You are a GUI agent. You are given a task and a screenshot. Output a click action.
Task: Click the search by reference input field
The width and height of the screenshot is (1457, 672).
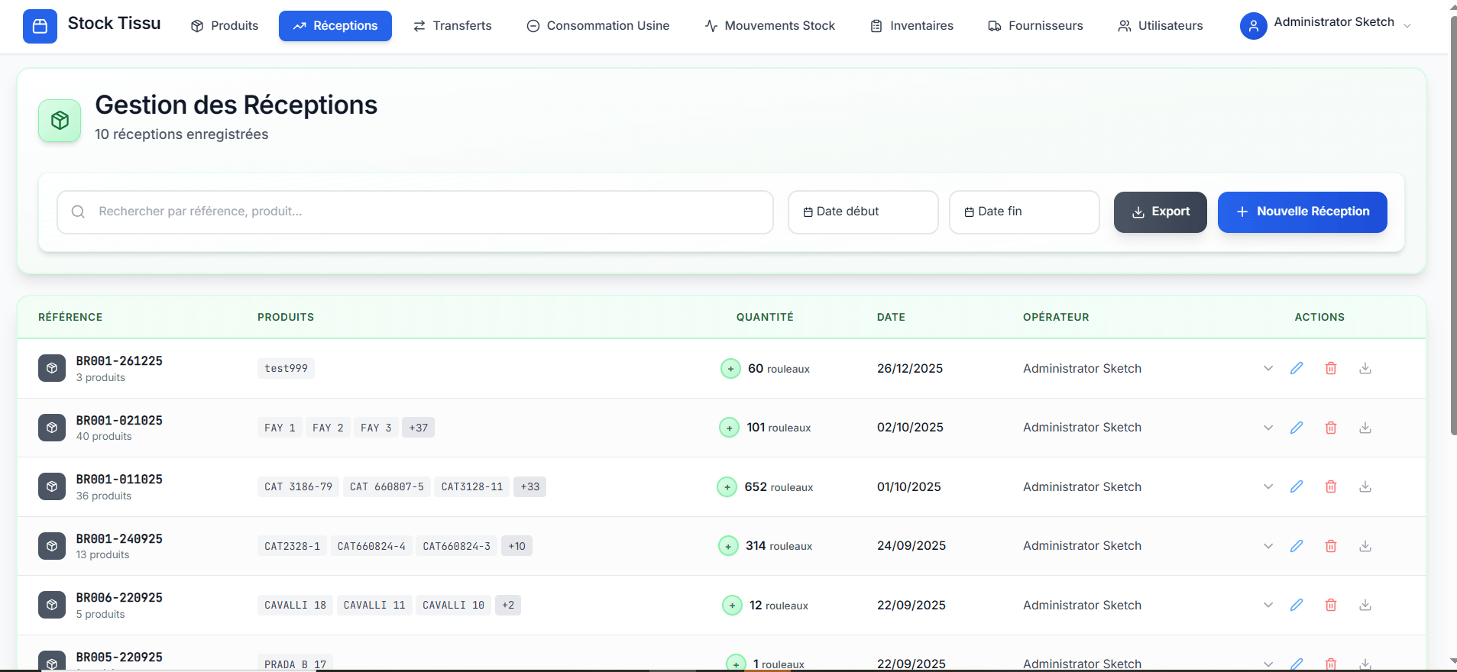[x=416, y=212]
